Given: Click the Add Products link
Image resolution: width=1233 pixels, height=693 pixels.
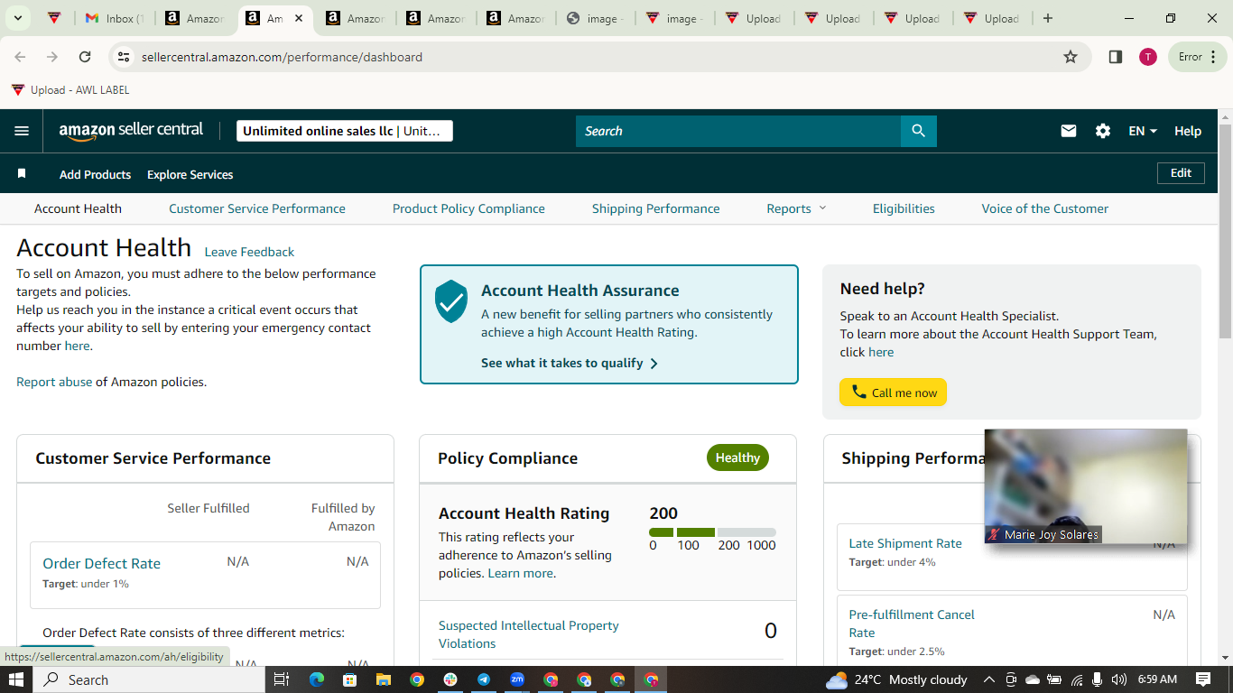Looking at the screenshot, I should coord(95,174).
